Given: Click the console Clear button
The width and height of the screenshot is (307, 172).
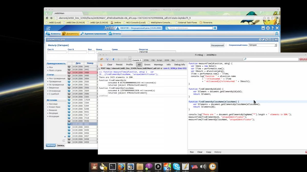Looking at the screenshot, I should [110, 65].
